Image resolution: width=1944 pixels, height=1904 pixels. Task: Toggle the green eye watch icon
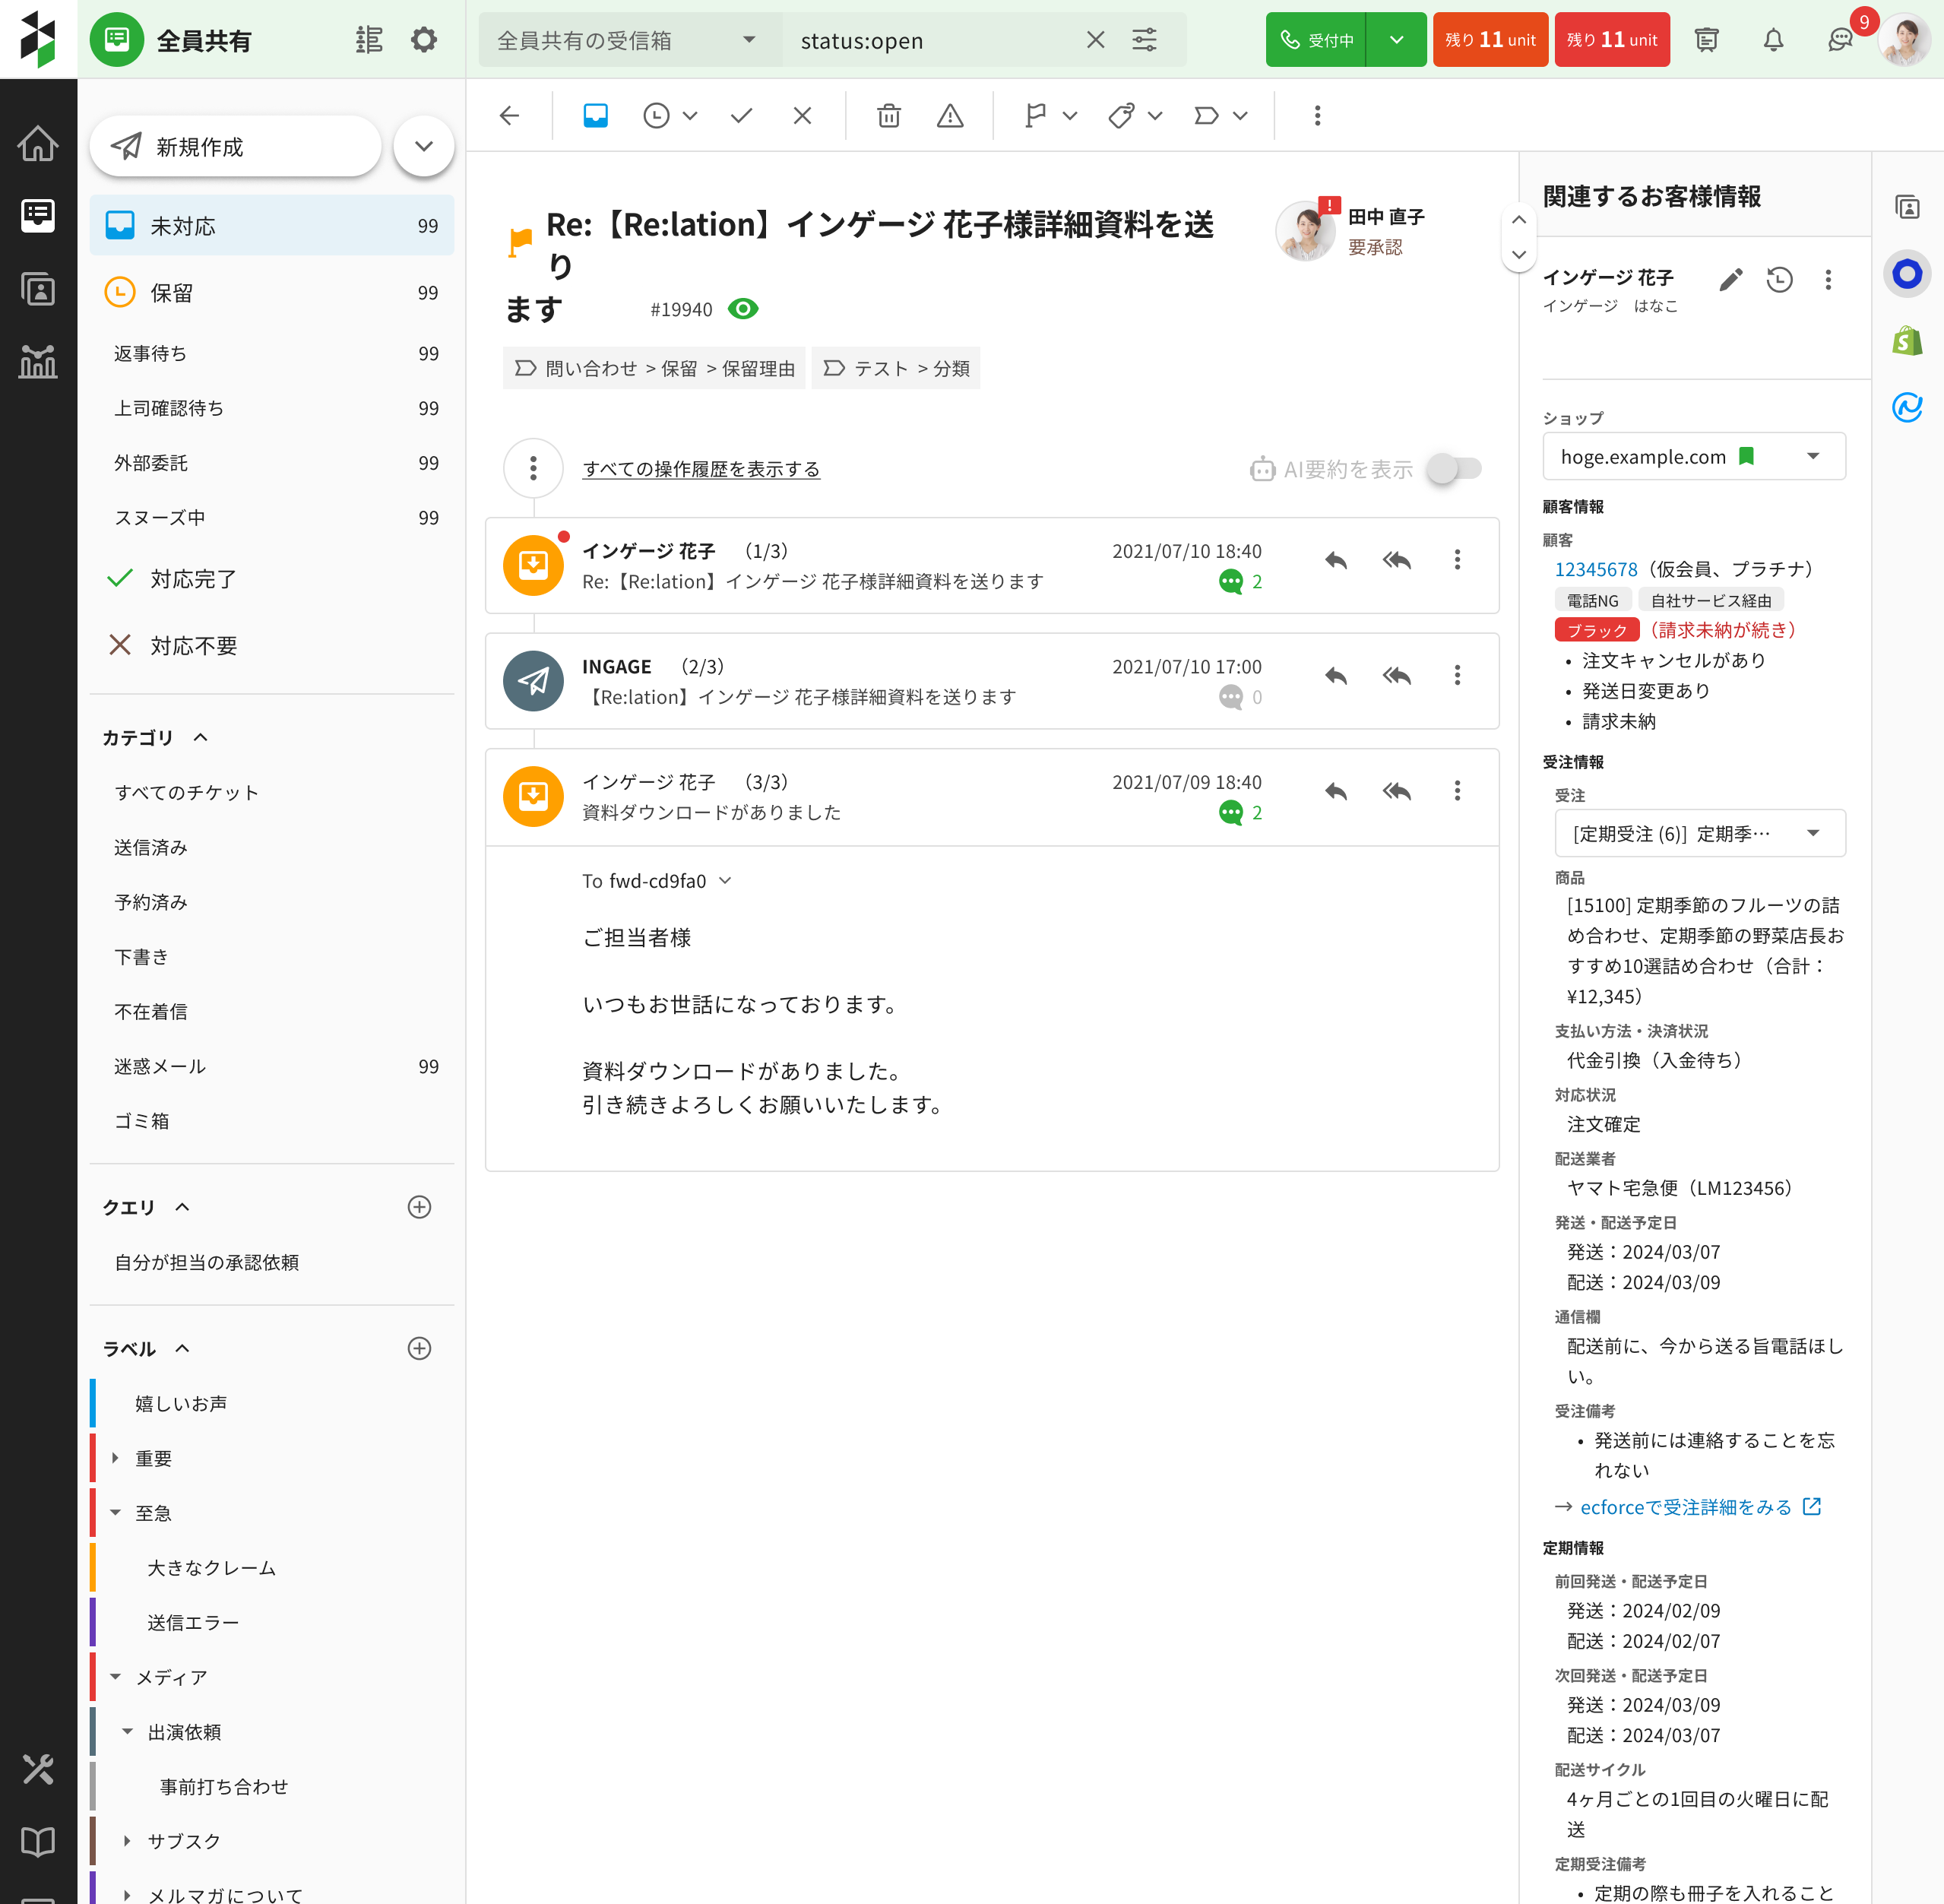pyautogui.click(x=743, y=309)
